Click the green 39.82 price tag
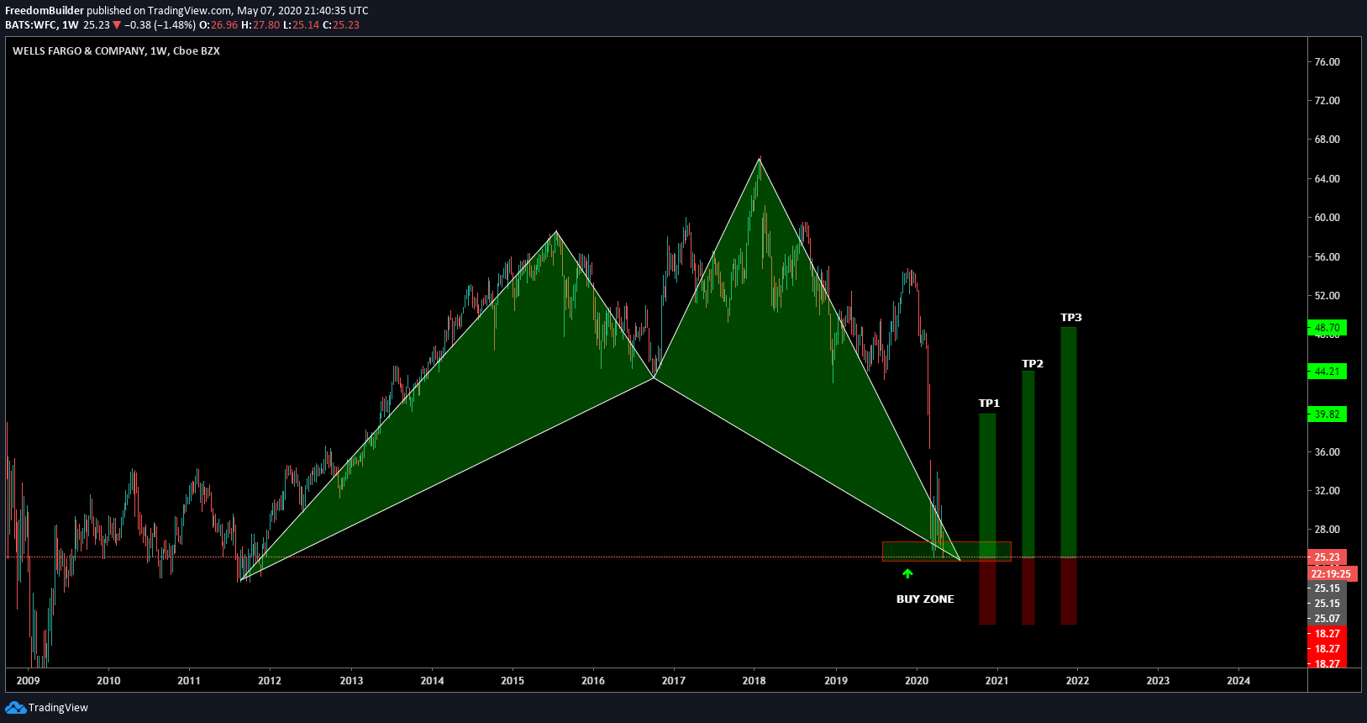 [1328, 414]
